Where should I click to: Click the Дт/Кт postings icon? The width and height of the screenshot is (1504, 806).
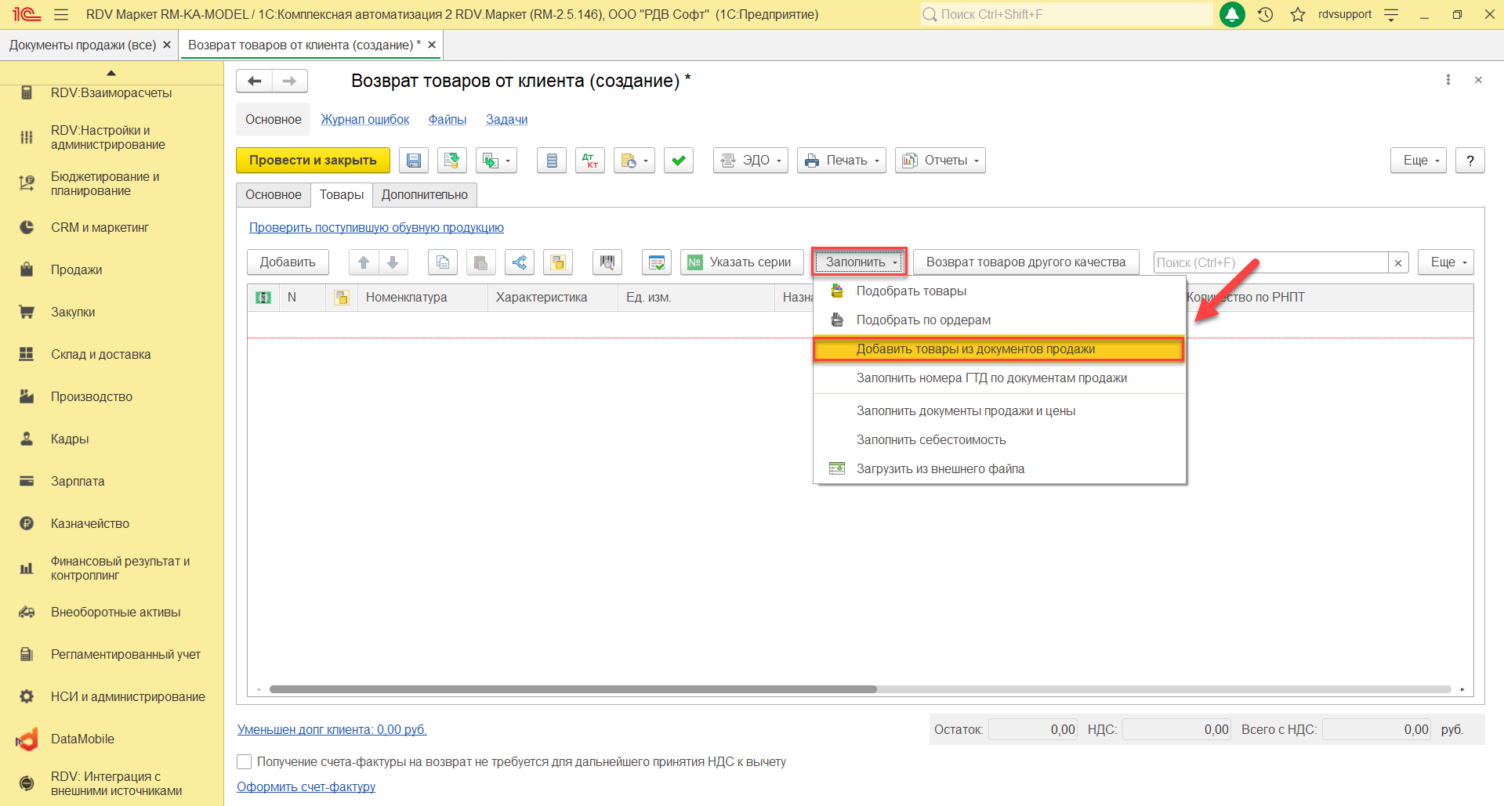[x=589, y=161]
